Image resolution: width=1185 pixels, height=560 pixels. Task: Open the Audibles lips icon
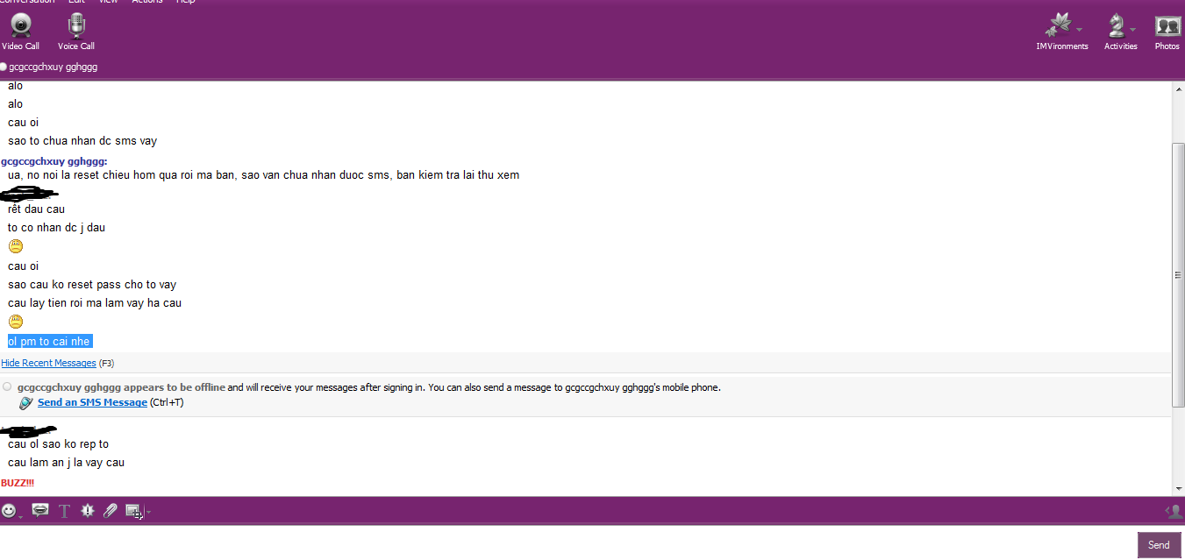click(x=39, y=510)
